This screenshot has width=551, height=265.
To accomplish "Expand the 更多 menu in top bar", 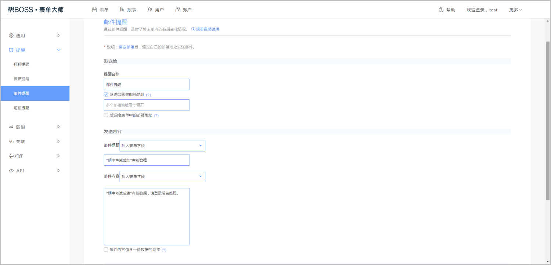I will point(515,10).
